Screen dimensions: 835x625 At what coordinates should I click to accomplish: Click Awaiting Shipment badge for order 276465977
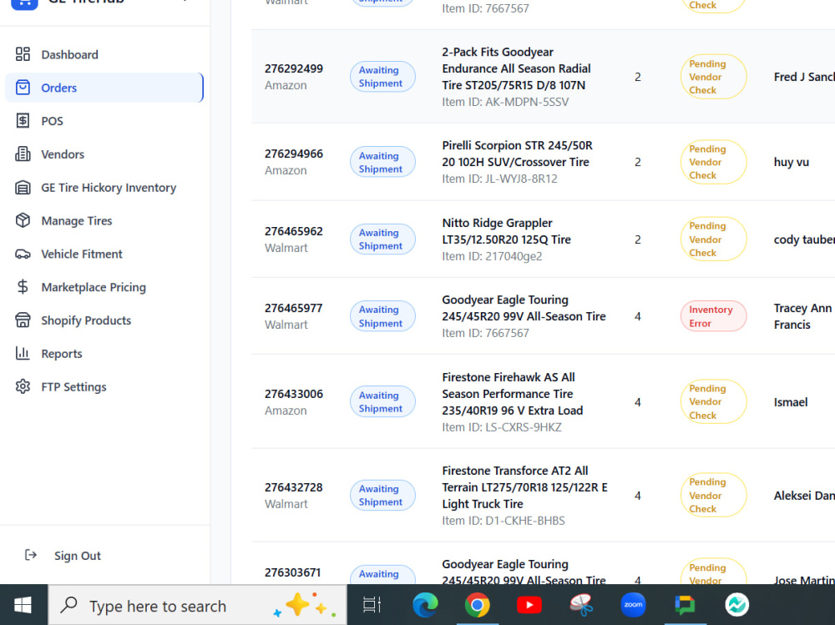click(382, 316)
